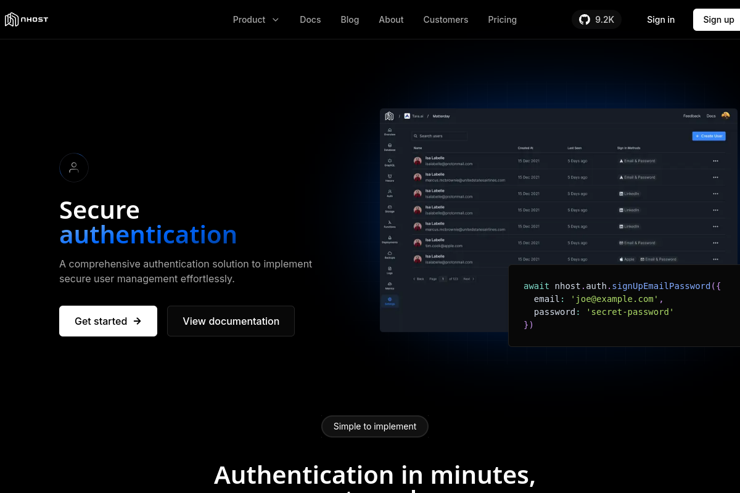
Task: Open GitHub repo showing 9.2K stars
Action: (x=596, y=20)
